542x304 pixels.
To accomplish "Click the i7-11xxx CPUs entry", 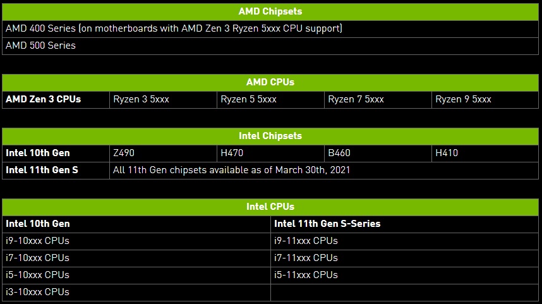I will pos(306,258).
